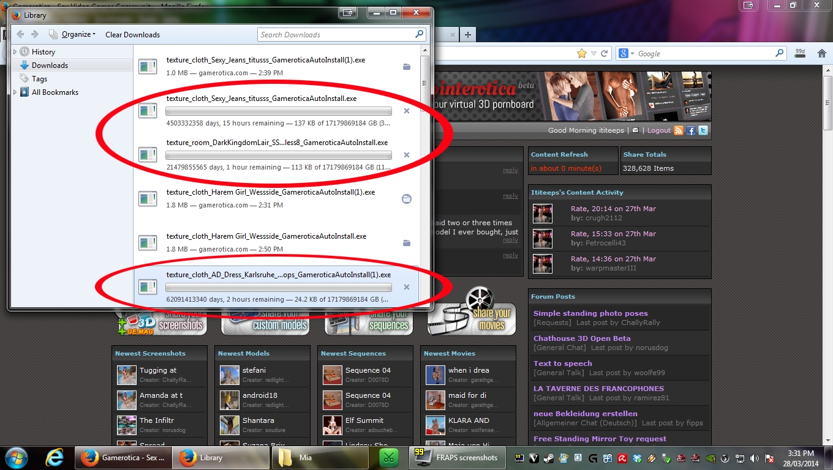Cancel the DarkKingdomLair room texture download
833x470 pixels.
point(407,155)
